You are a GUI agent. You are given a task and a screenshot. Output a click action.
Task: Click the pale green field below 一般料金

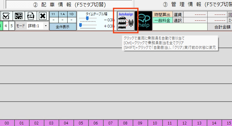(x=180, y=27)
